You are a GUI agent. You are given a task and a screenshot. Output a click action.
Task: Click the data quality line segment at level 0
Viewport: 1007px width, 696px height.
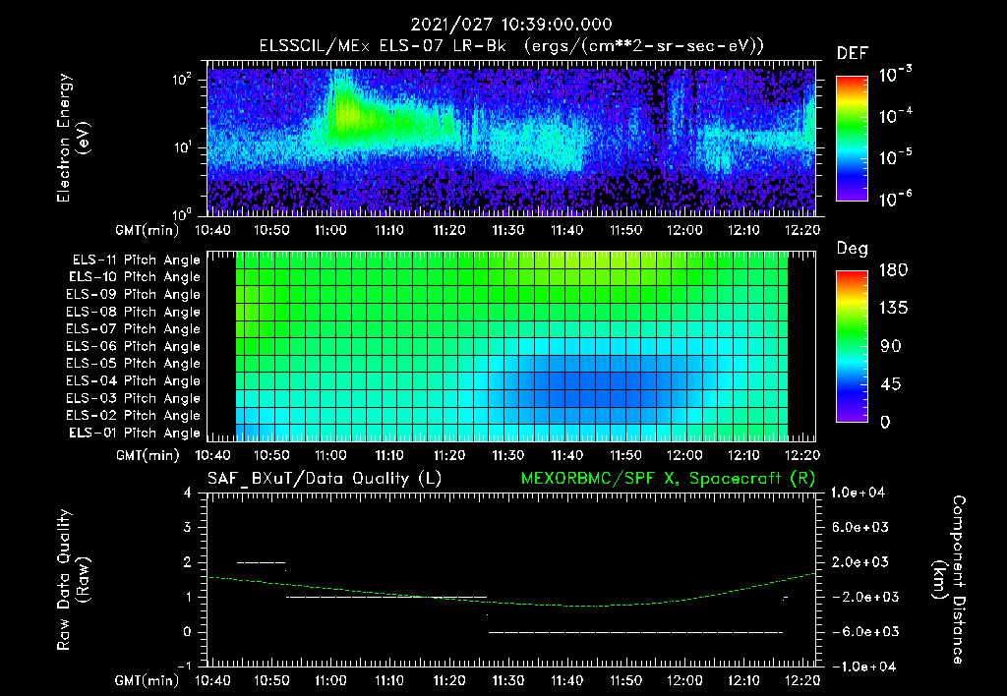pos(636,632)
